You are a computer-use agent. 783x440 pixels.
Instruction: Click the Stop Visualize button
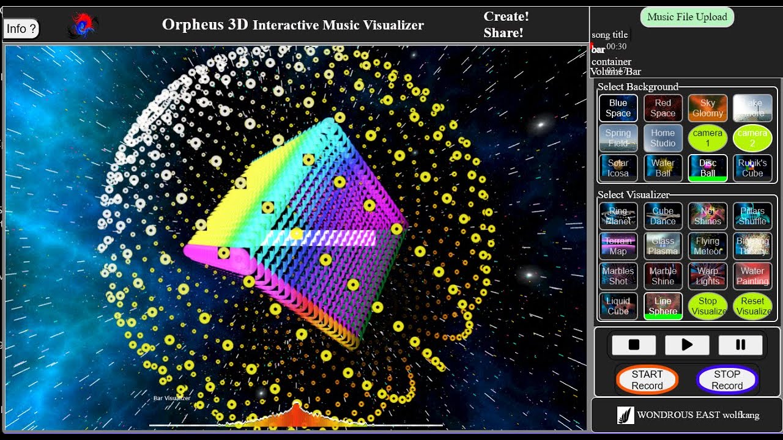coord(708,306)
